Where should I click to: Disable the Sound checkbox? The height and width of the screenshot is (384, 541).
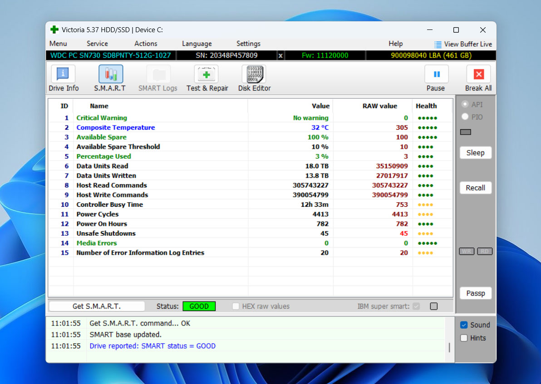pos(464,325)
